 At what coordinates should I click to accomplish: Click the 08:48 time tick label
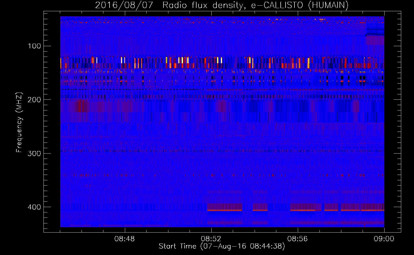[125, 239]
